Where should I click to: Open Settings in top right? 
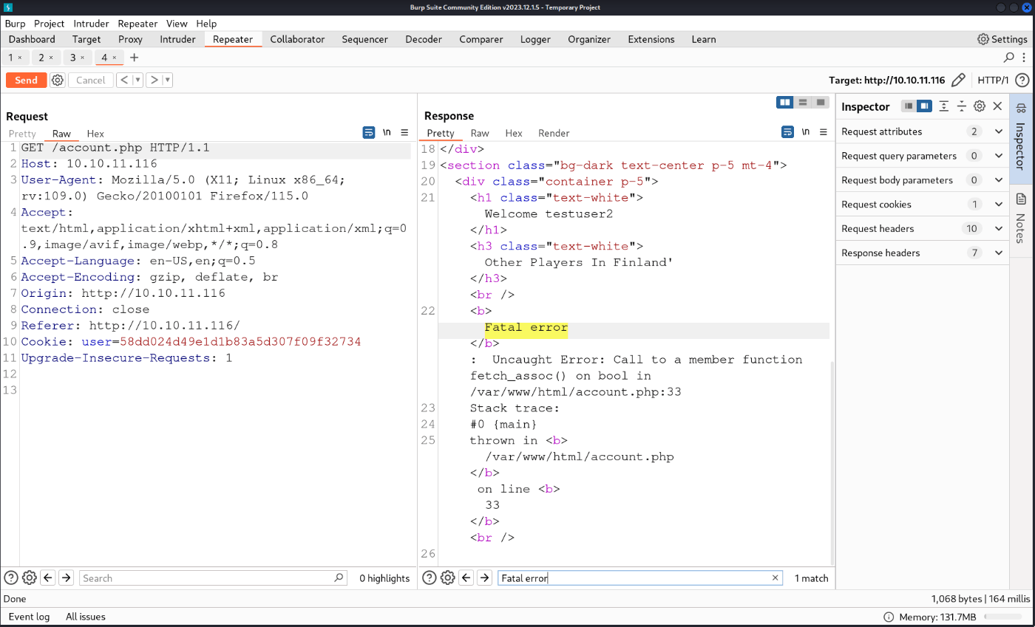tap(1002, 39)
